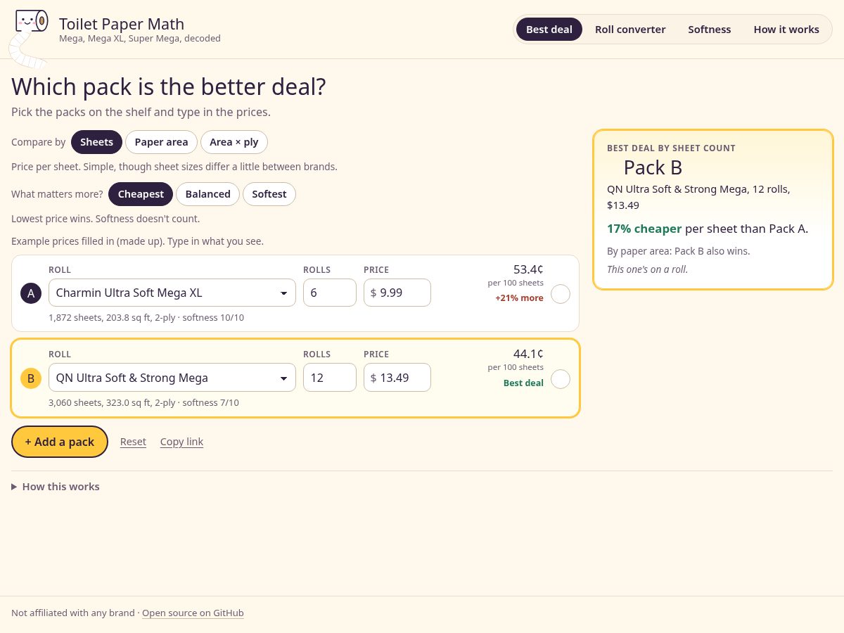Edit the price field showing 9.99
This screenshot has height=633, width=844.
point(397,293)
